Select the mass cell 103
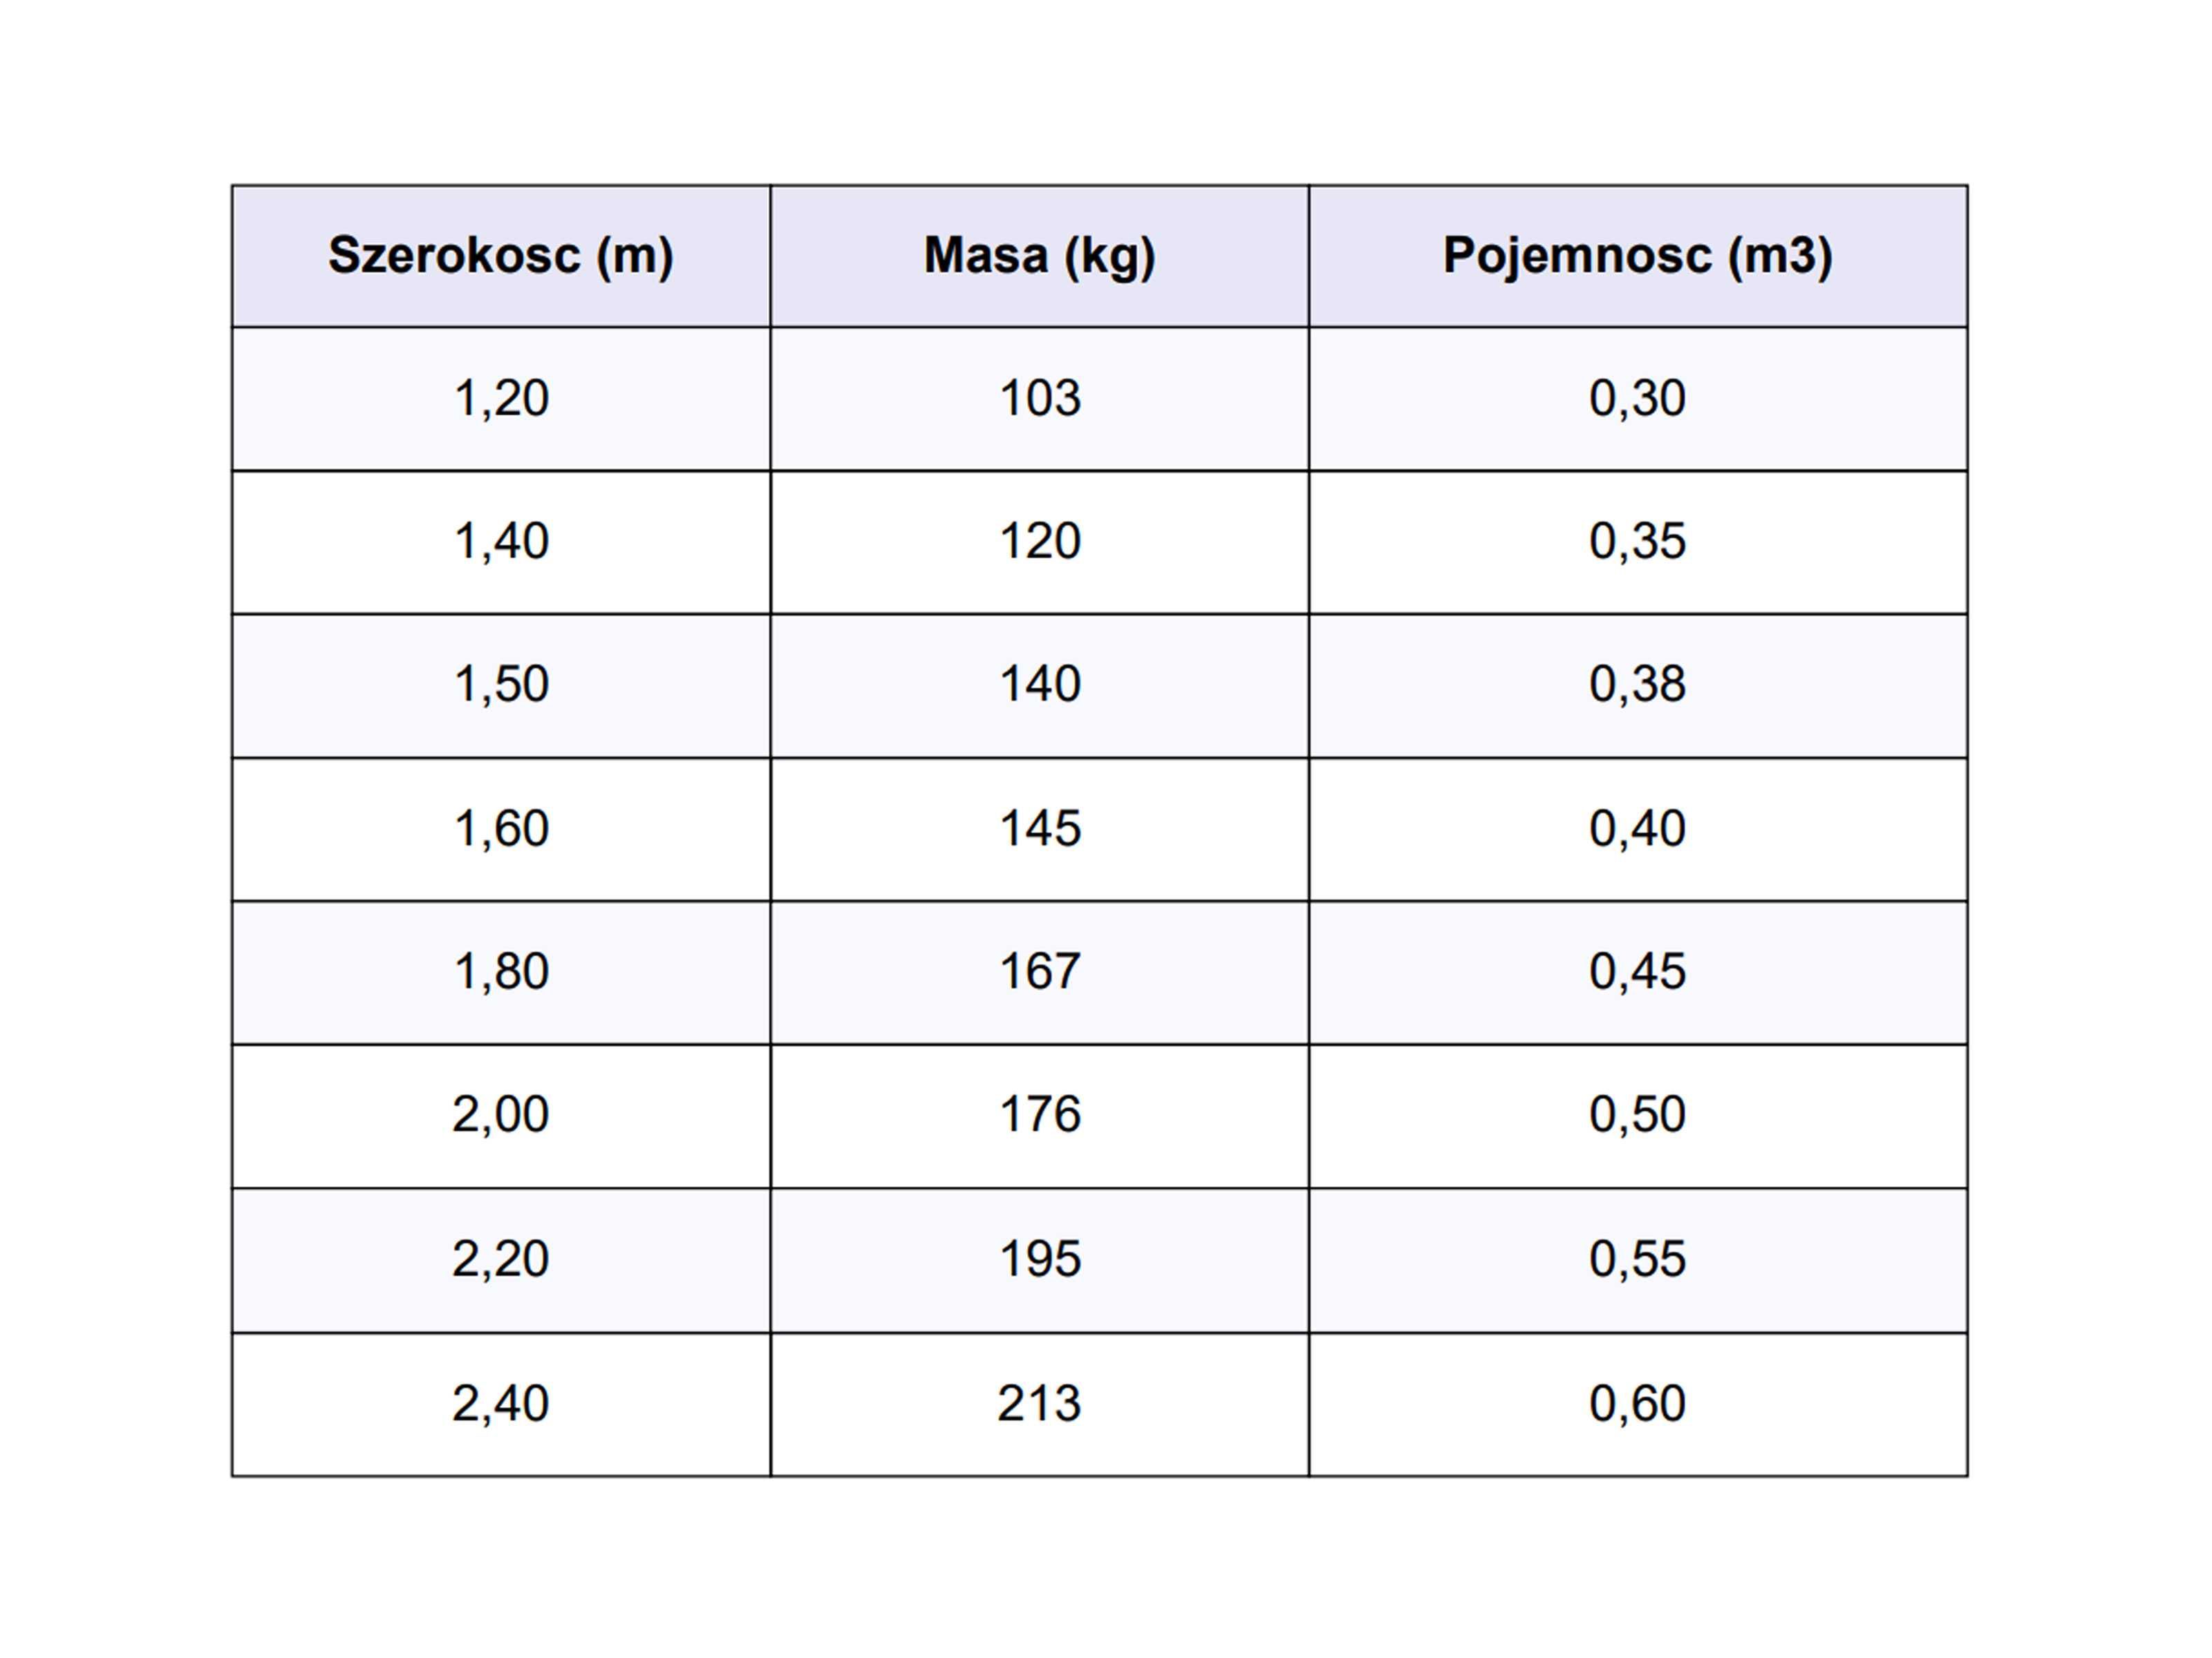Viewport: 2212px width, 1658px height. pos(1039,399)
